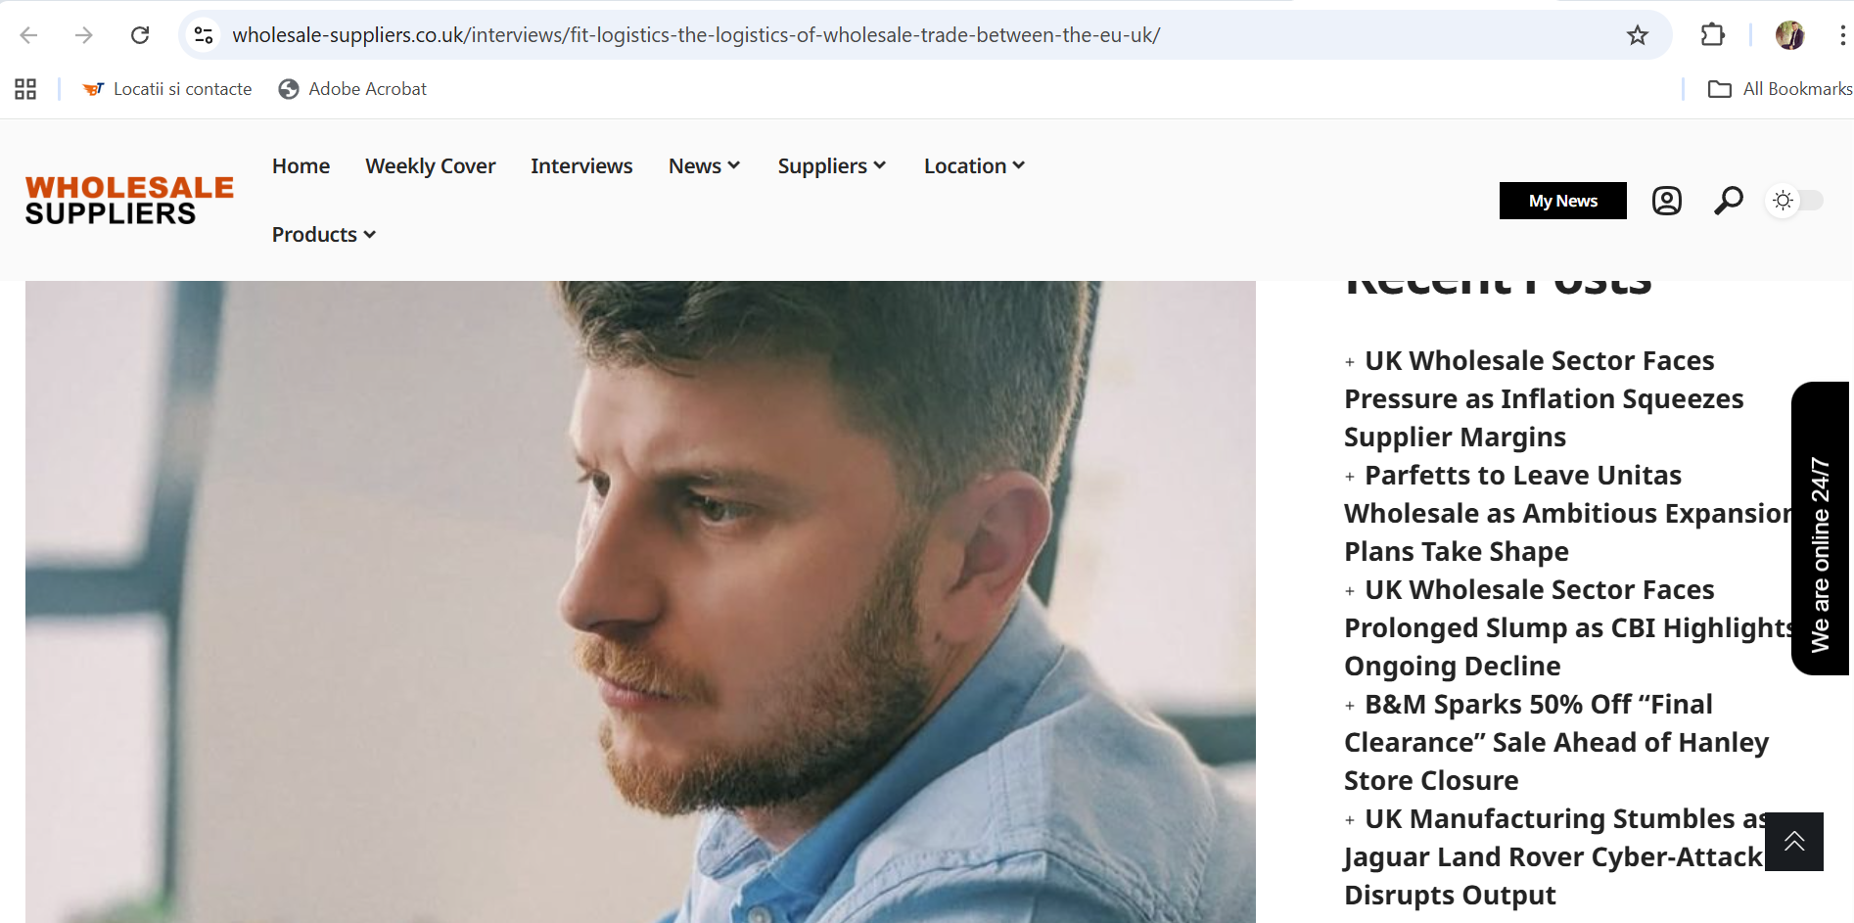
Task: Open the Weekly Cover page
Action: [431, 166]
